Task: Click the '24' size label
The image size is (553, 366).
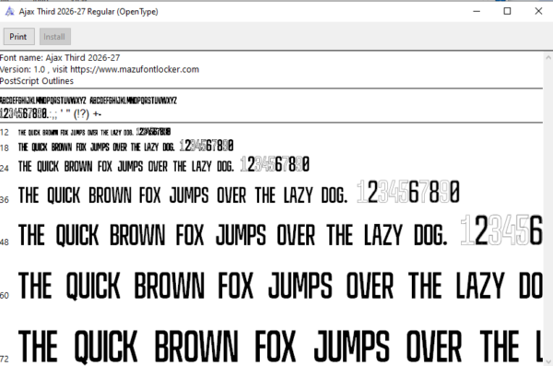Action: coord(5,168)
